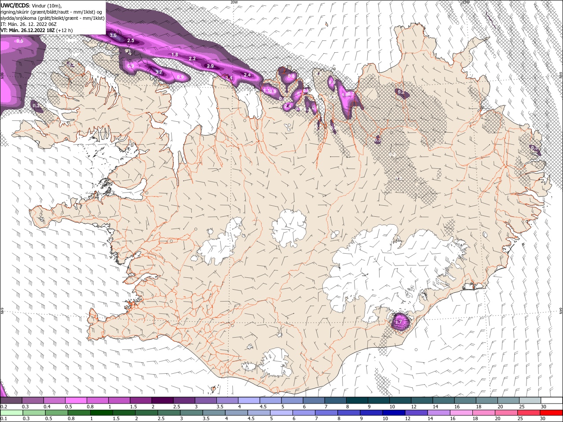Select the 'IT: Mán. 26. 12. 2022 06Z' line
The width and height of the screenshot is (563, 422).
coord(29,24)
